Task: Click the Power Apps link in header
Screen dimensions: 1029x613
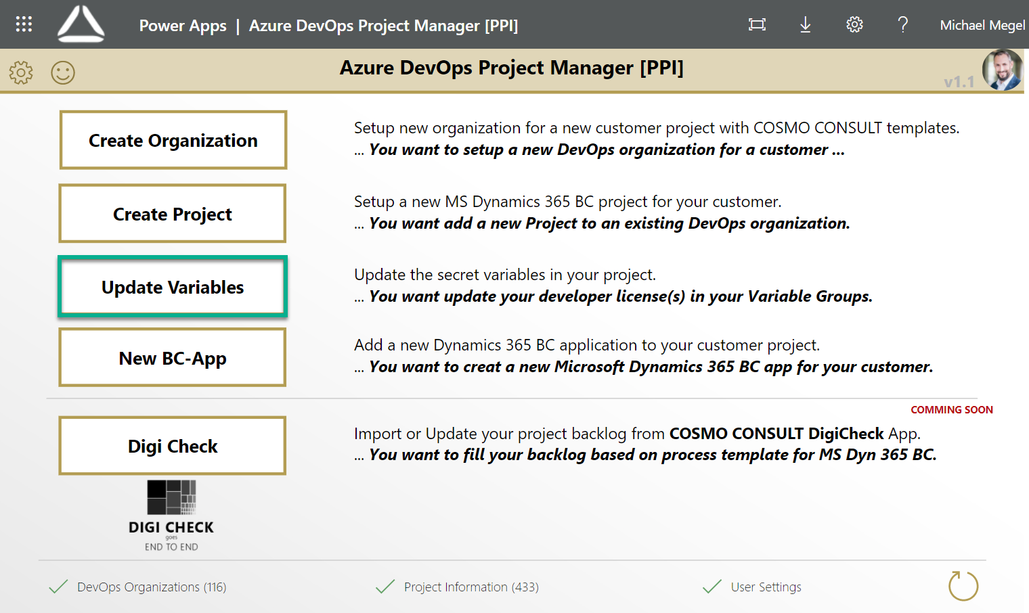Action: (x=183, y=26)
